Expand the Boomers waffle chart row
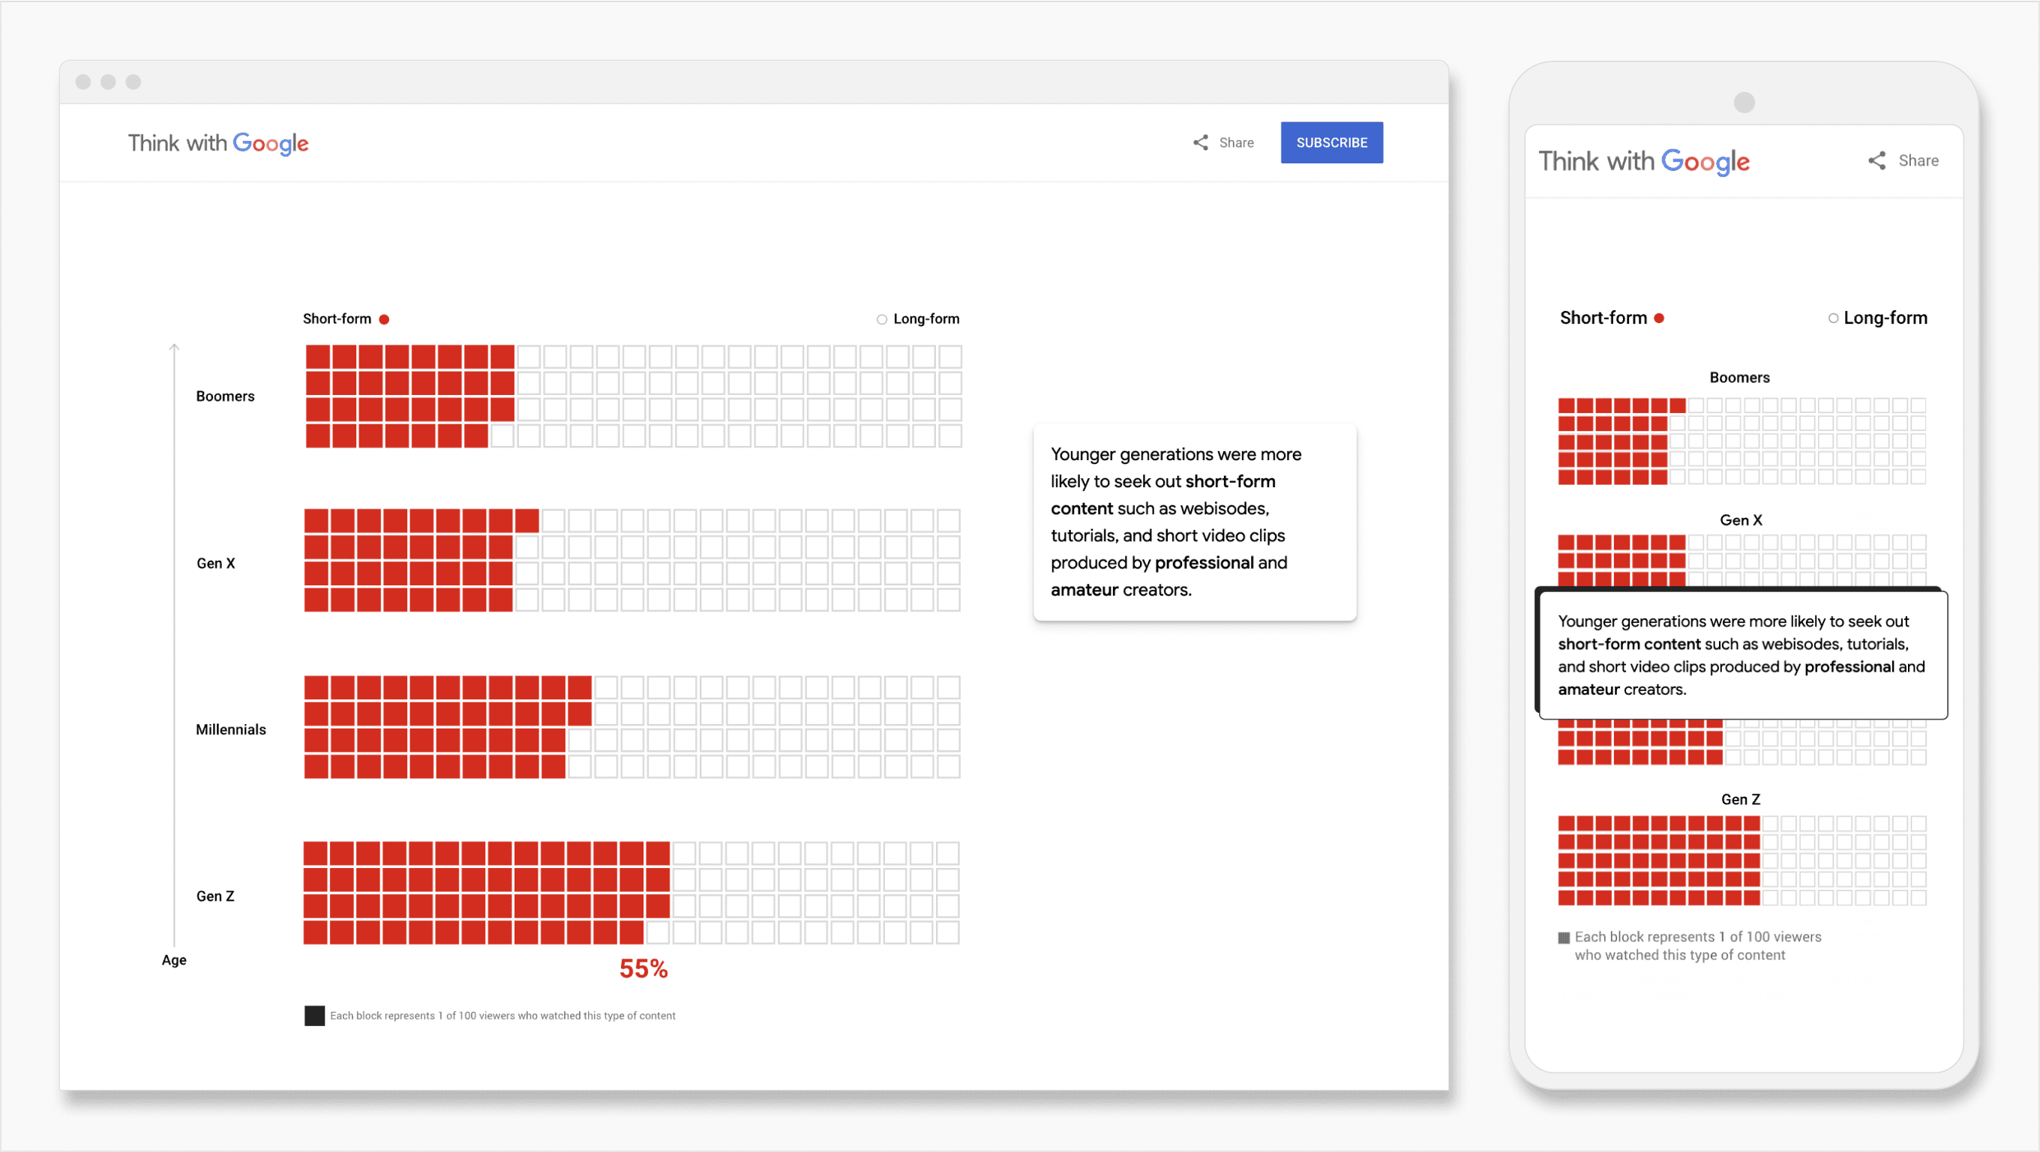The height and width of the screenshot is (1152, 2040). [225, 396]
